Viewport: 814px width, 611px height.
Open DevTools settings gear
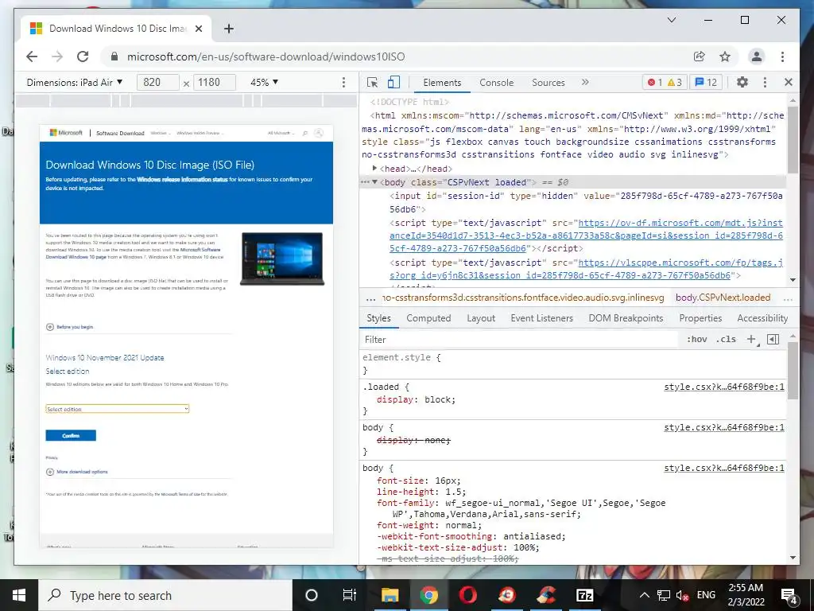(x=742, y=82)
